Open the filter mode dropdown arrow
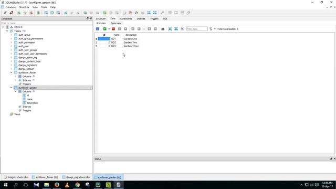 (x=215, y=29)
